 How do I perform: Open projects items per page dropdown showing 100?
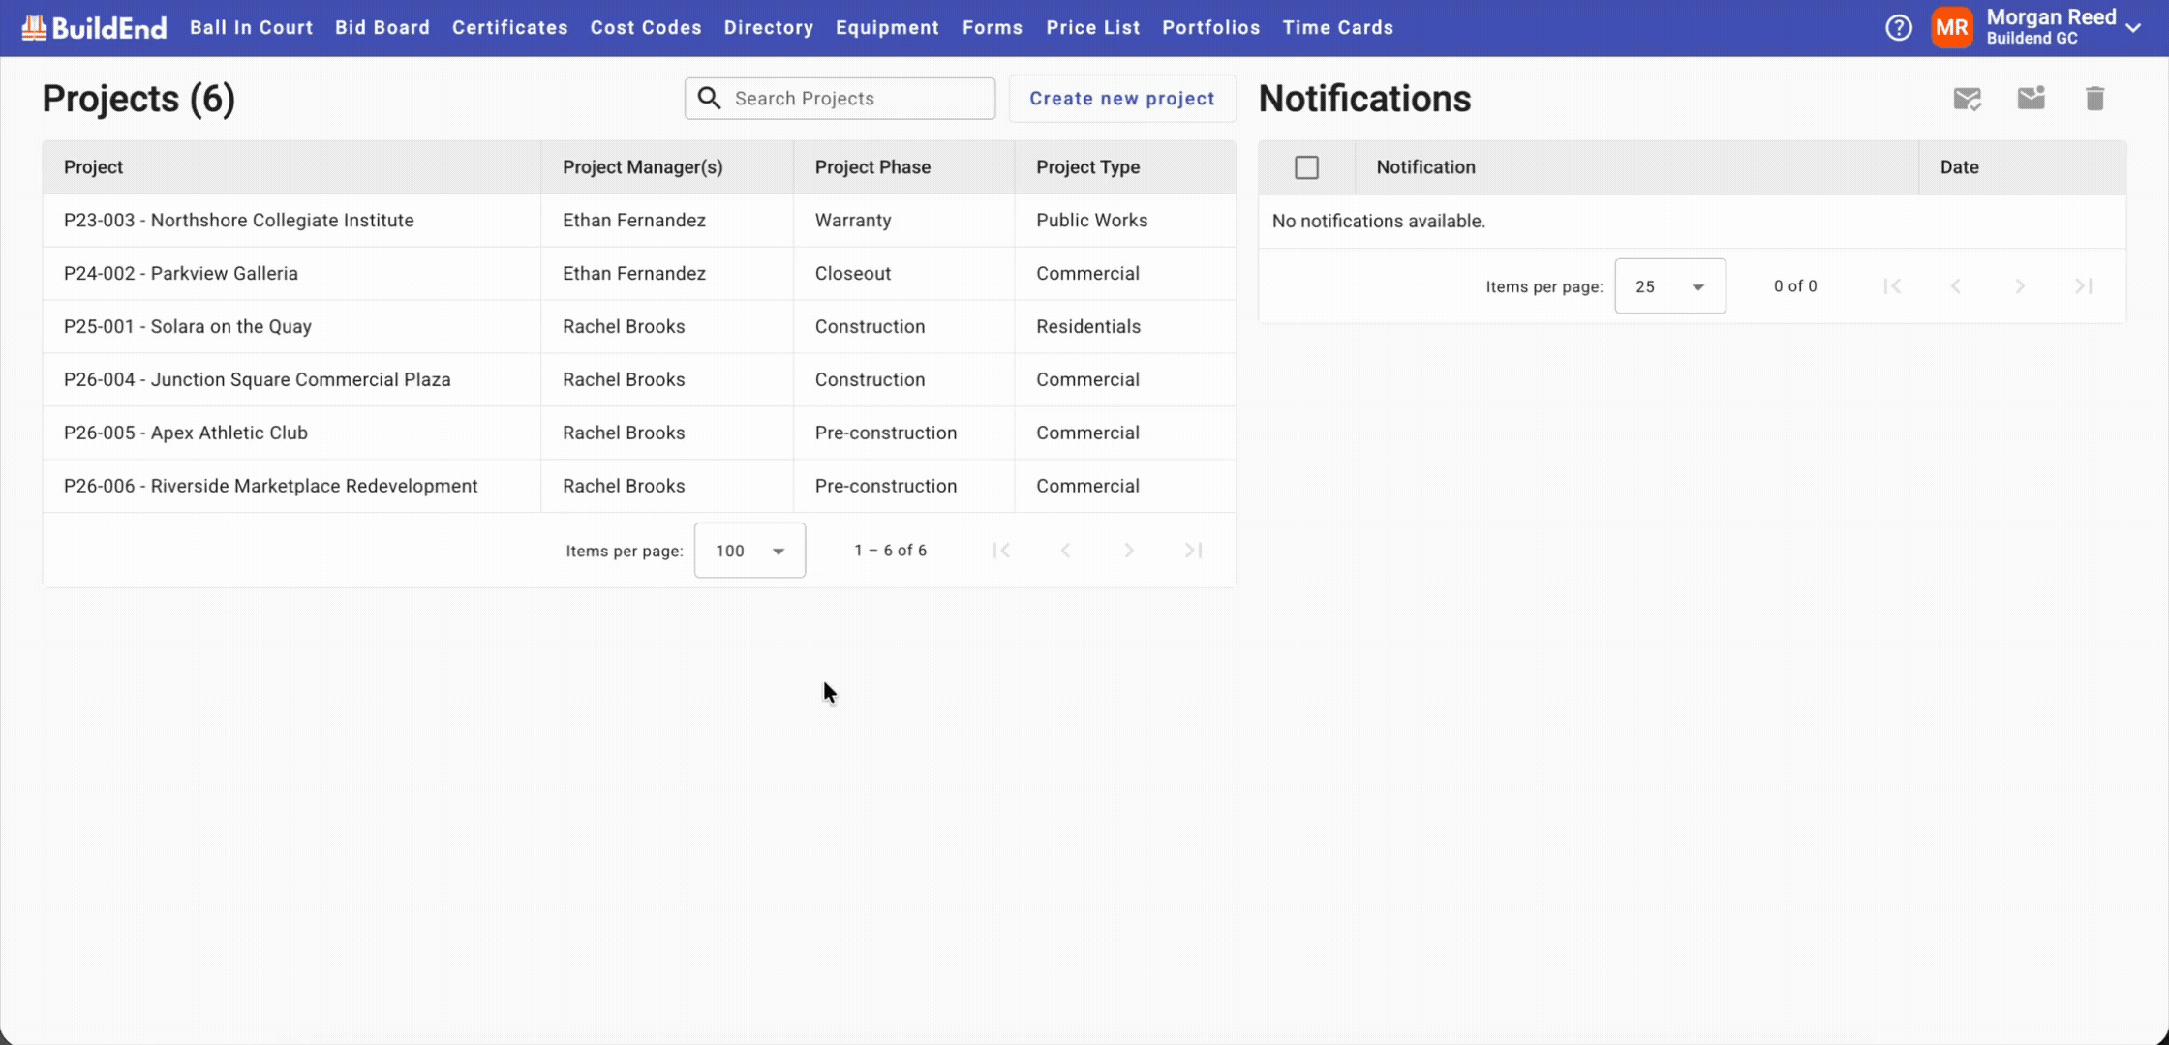[x=749, y=551]
